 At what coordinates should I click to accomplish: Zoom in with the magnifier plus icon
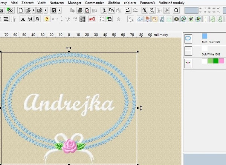click(x=145, y=11)
